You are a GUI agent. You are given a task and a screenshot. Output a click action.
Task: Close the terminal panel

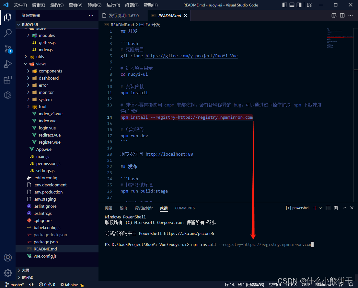pyautogui.click(x=352, y=208)
